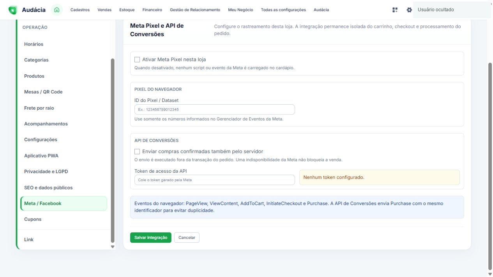Click the sidebar scrollbar thumb

click(113, 151)
